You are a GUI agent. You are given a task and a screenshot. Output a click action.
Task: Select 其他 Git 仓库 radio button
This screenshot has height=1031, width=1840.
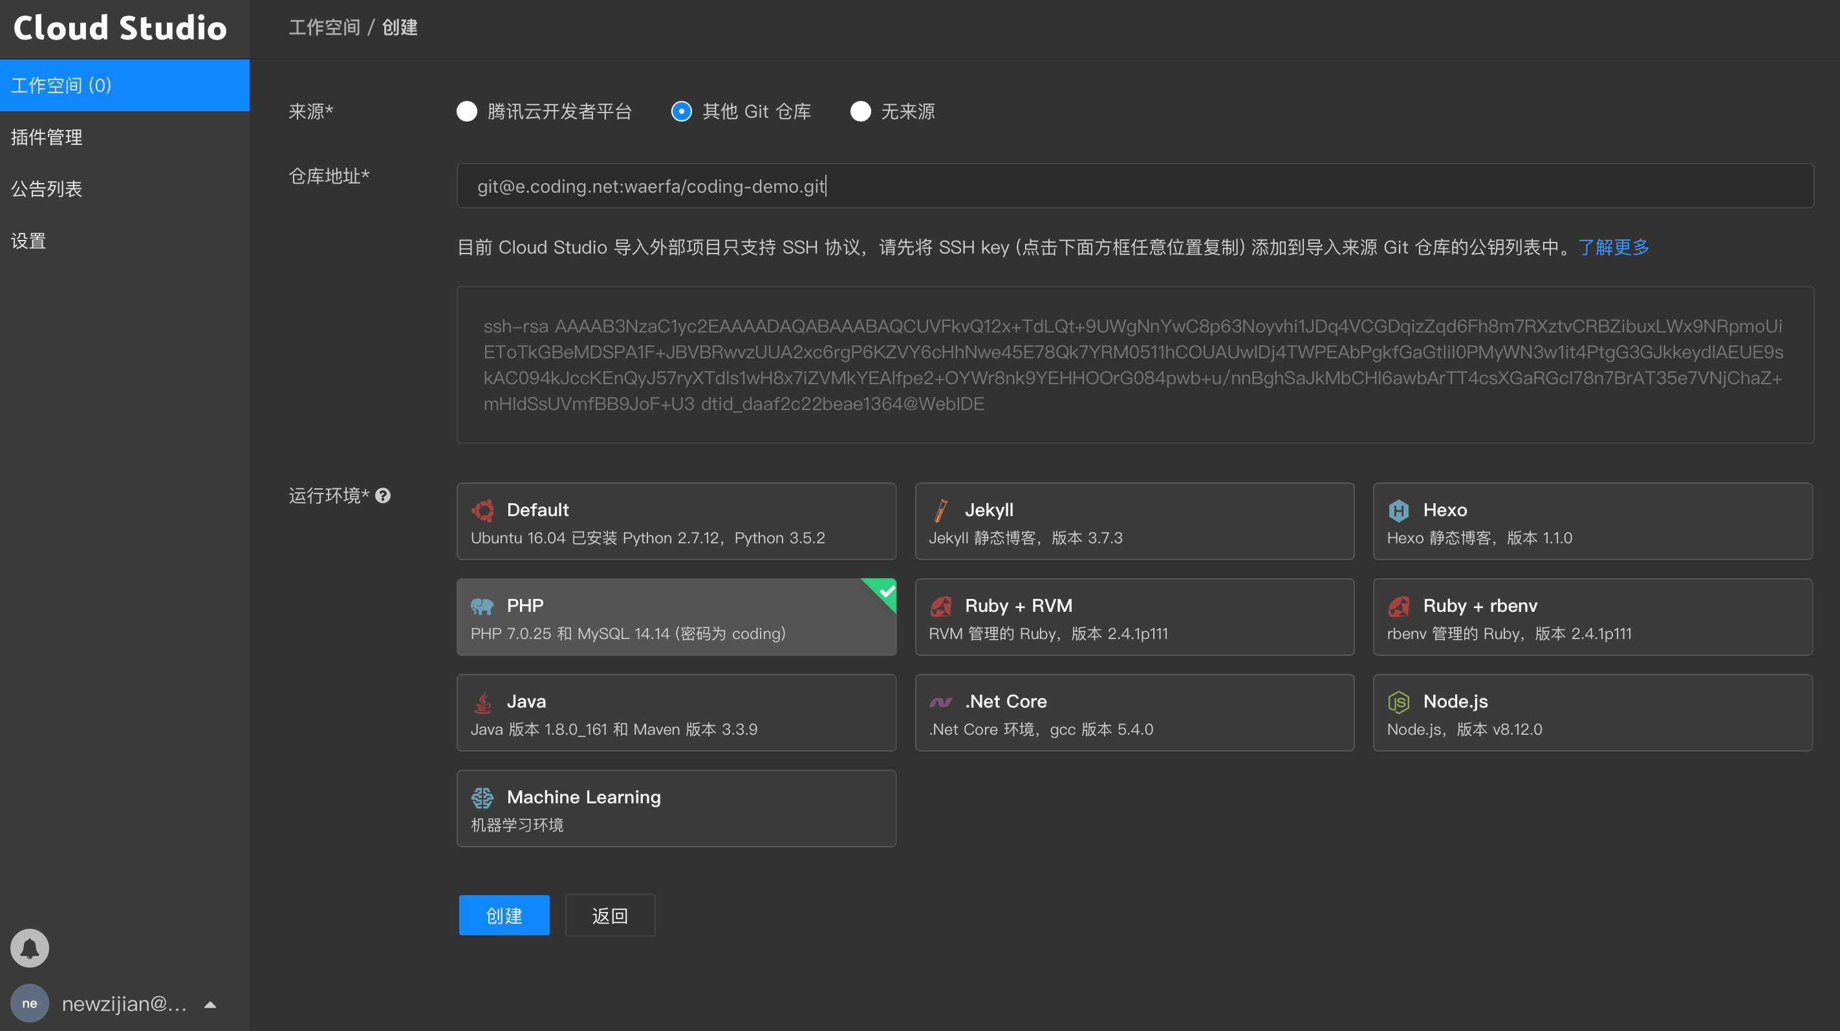click(682, 111)
